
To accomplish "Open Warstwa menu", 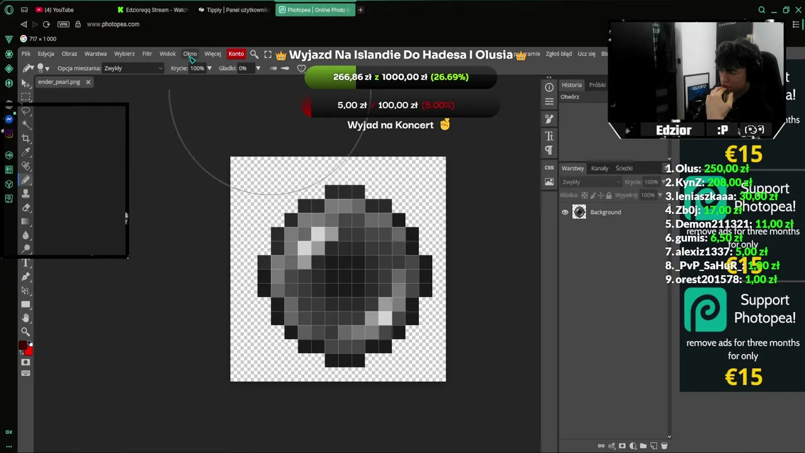I will [96, 54].
